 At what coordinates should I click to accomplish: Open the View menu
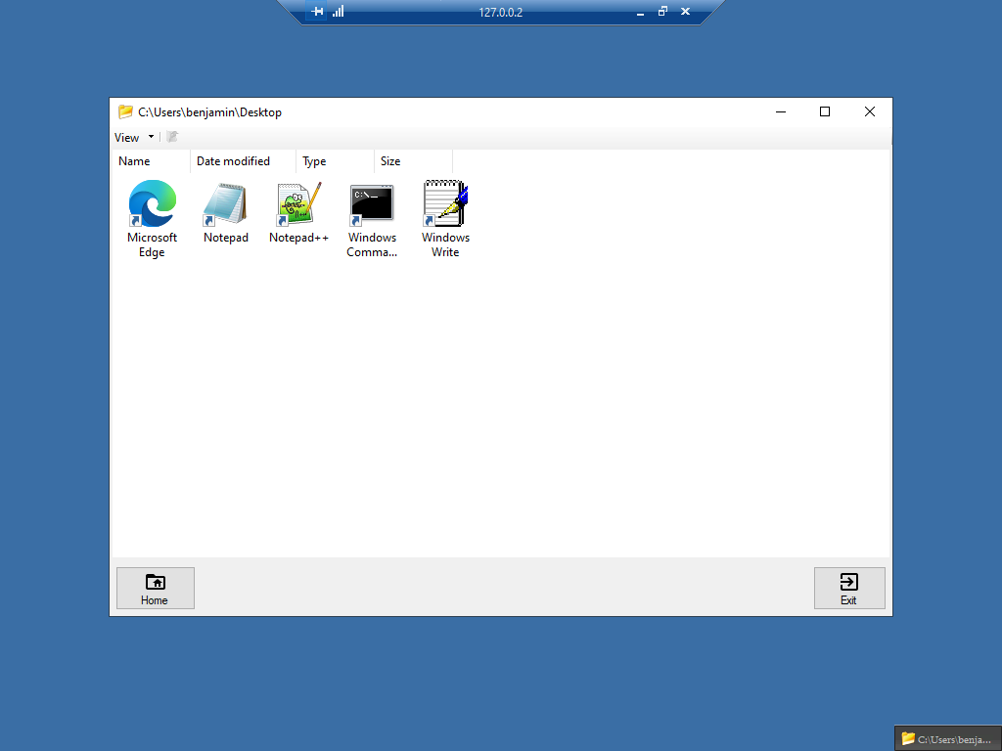tap(126, 137)
